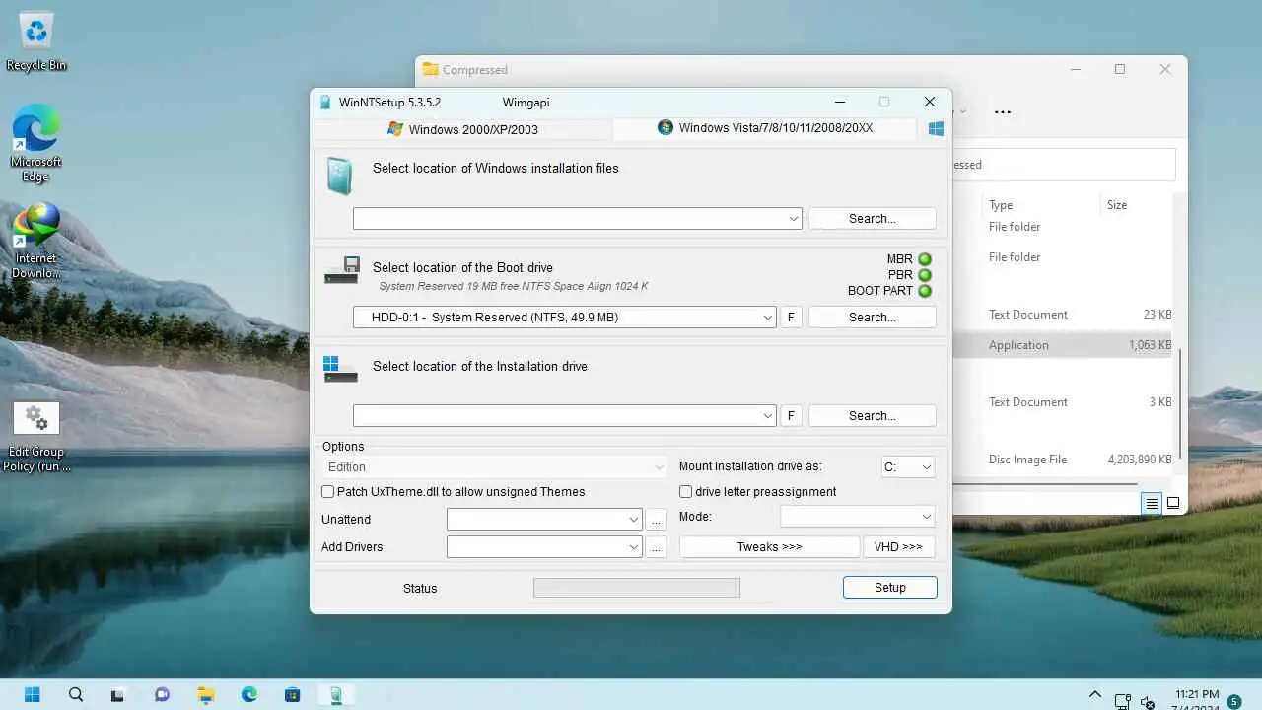This screenshot has height=710, width=1262.
Task: Expand the Add Drivers dropdown
Action: [634, 546]
